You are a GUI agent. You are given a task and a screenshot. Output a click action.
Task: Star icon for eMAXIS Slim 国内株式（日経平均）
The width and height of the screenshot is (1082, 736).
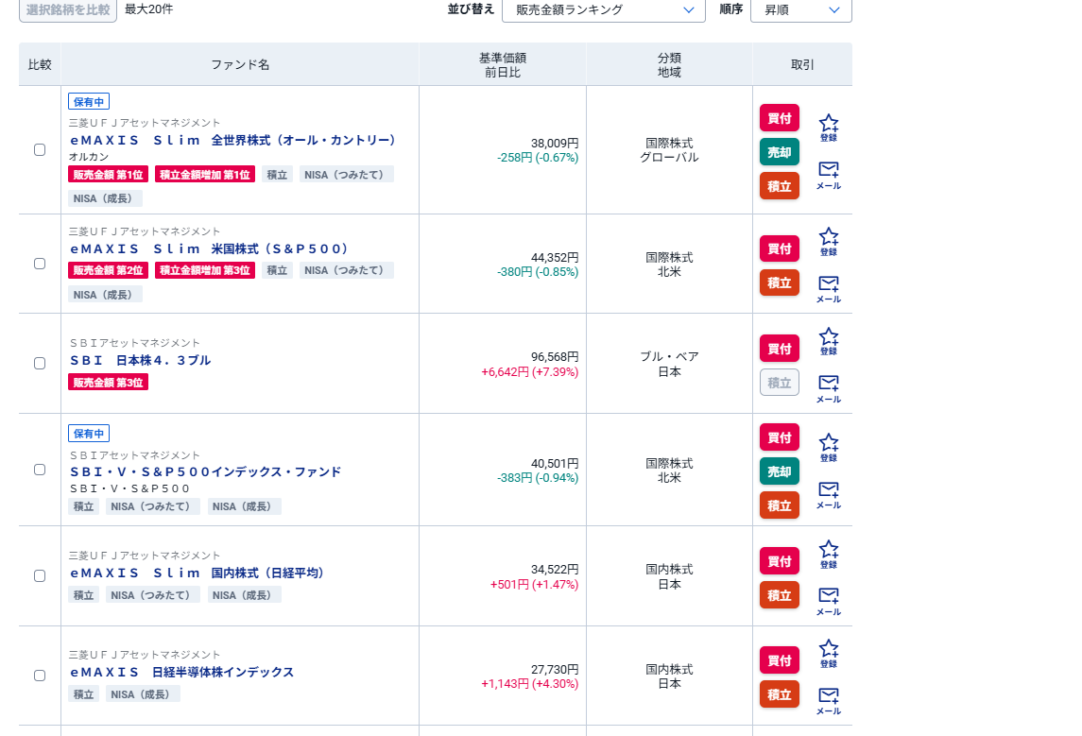coord(828,554)
